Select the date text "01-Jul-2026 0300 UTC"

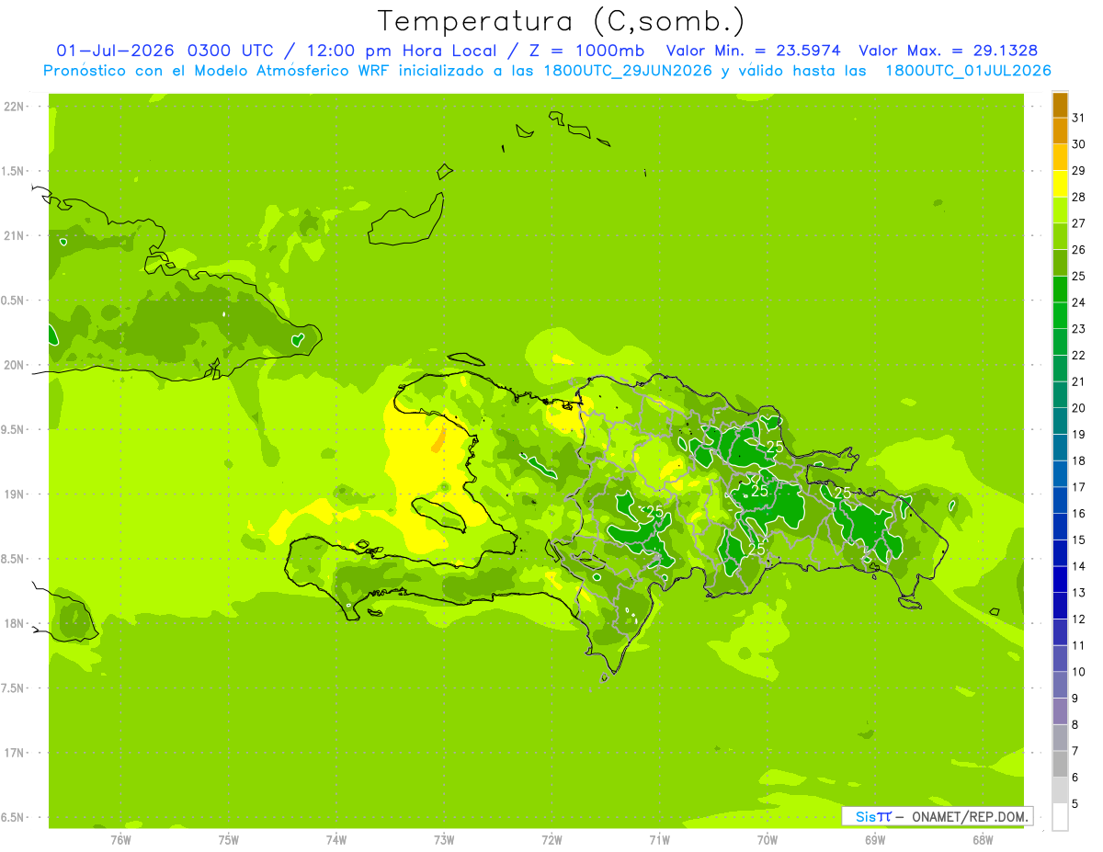[165, 51]
